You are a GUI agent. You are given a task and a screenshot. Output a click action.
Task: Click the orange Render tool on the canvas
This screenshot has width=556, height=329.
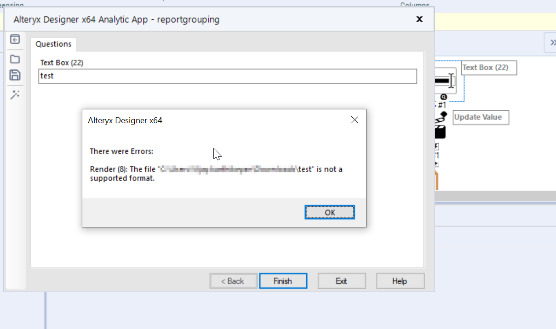pyautogui.click(x=436, y=179)
